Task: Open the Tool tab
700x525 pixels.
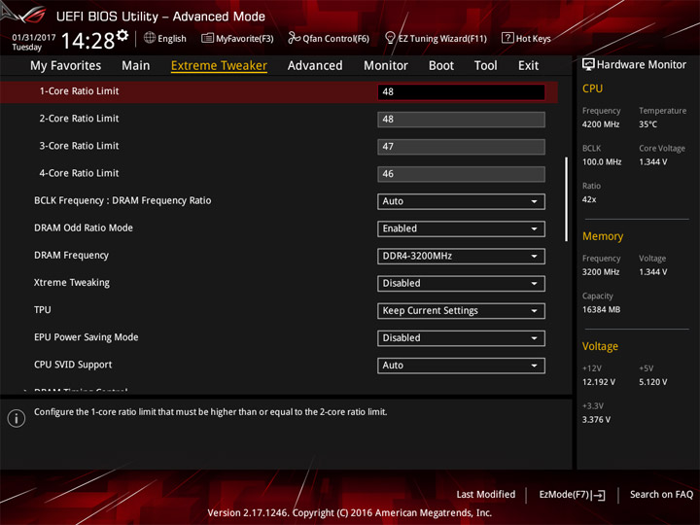Action: 485,66
